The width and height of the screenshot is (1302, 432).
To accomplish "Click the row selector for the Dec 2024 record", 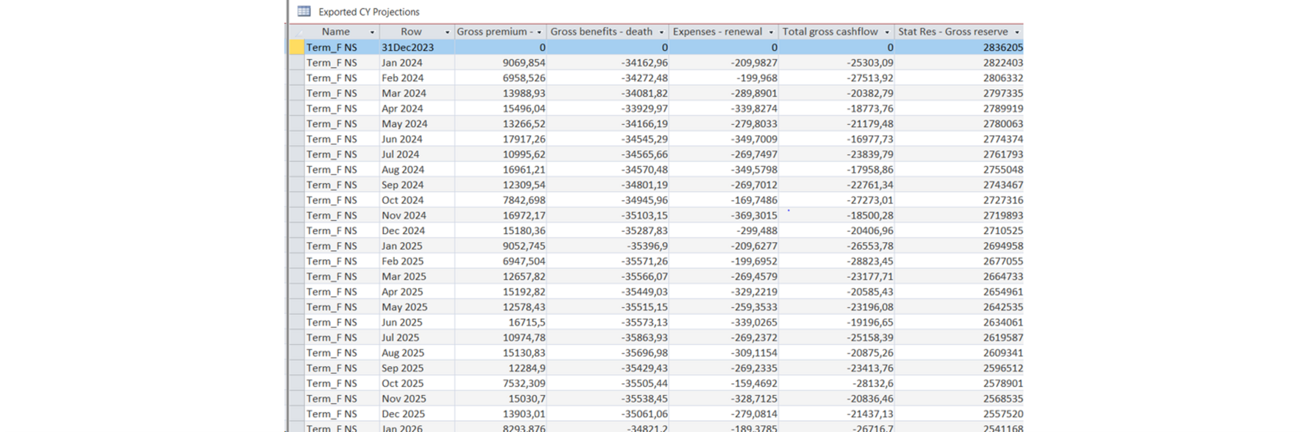I will tap(297, 230).
